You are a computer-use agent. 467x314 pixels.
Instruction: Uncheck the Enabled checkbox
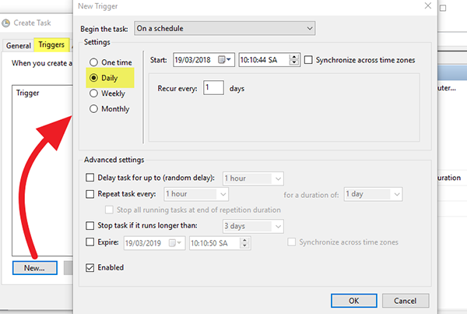click(x=90, y=267)
